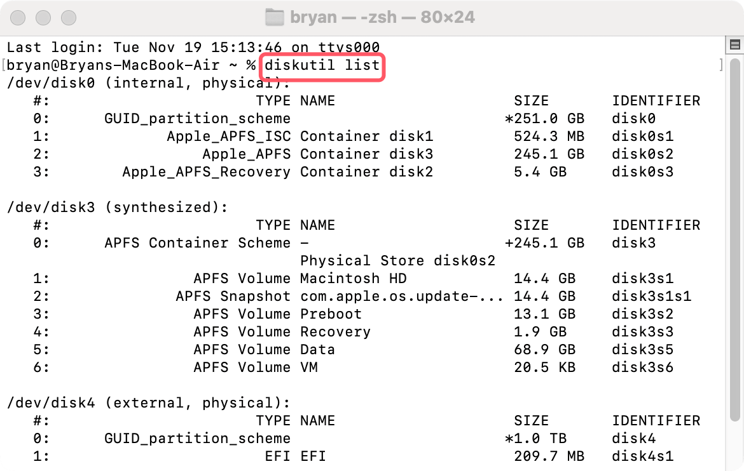Click the split-pane icon above the scrollbar
The image size is (744, 471).
point(734,46)
